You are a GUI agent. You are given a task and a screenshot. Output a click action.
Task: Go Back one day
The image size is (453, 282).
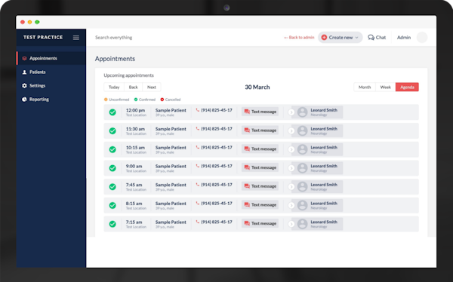coord(133,87)
